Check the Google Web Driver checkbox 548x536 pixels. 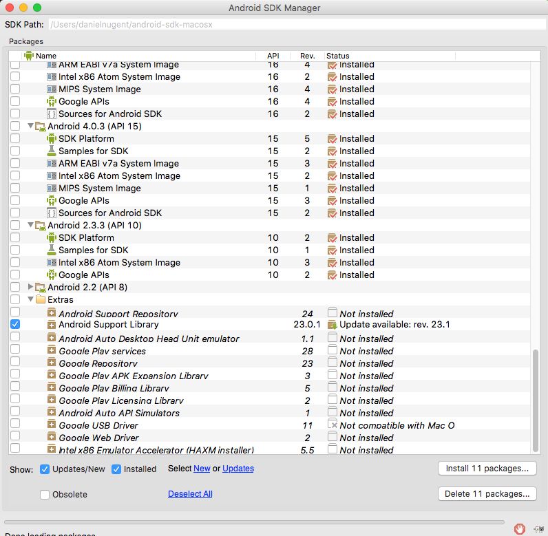coord(15,436)
